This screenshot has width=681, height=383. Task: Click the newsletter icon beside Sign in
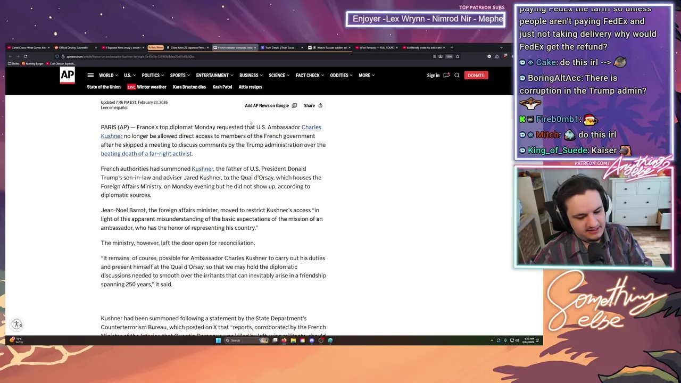[x=446, y=76]
